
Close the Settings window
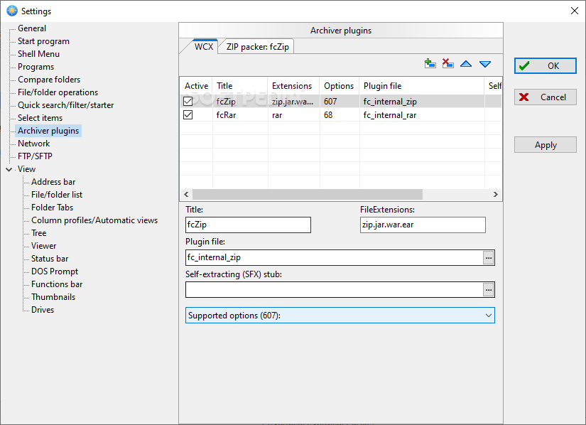[575, 11]
